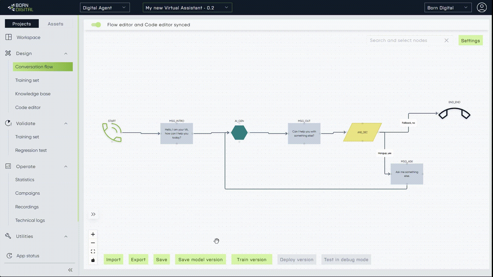Switch to the Assets tab
Screen dimensions: 493x277
tap(55, 24)
